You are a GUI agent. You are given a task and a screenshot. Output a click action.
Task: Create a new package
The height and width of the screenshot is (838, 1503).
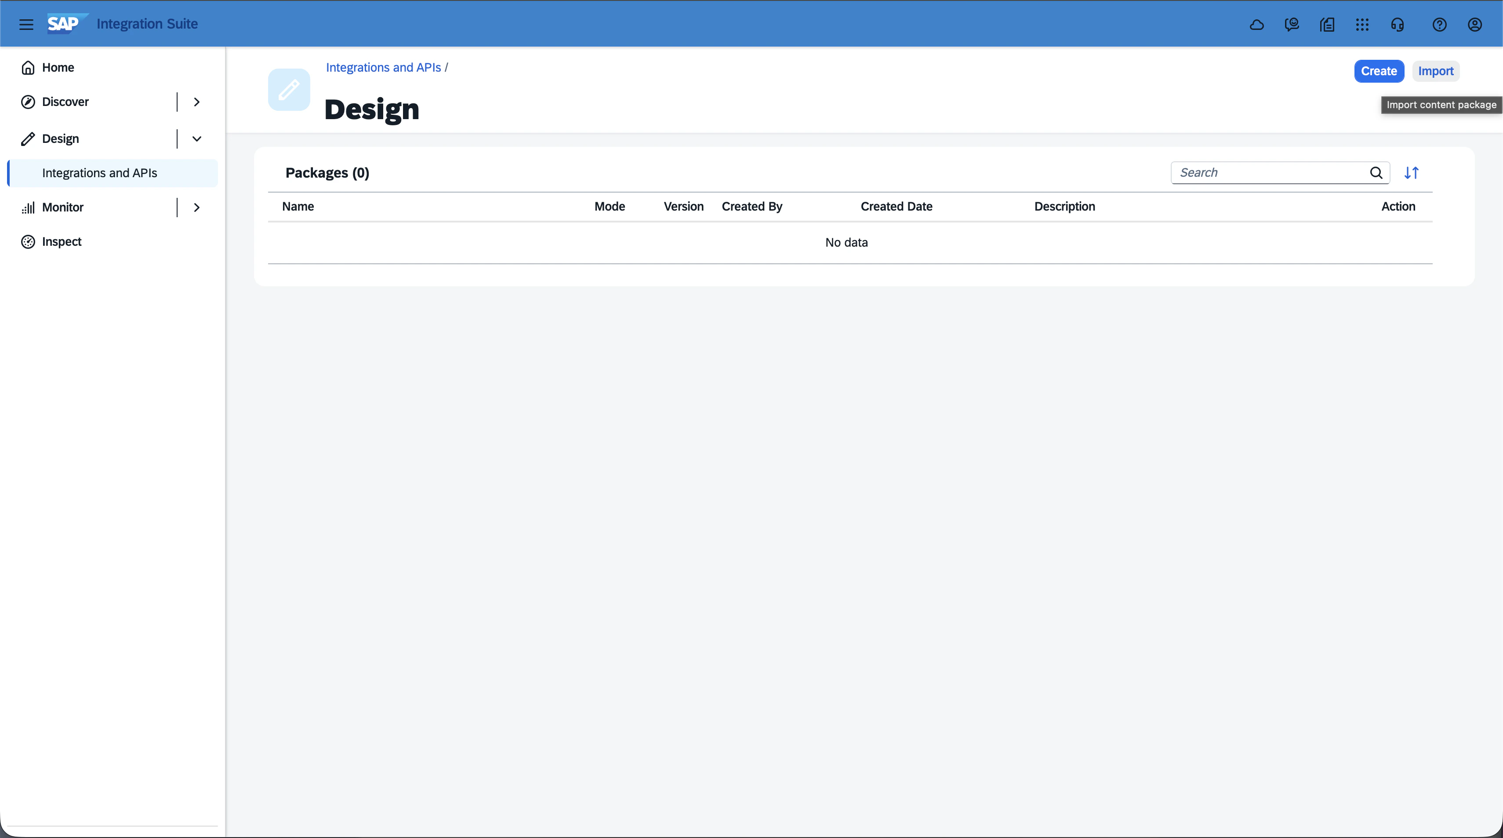pyautogui.click(x=1378, y=71)
